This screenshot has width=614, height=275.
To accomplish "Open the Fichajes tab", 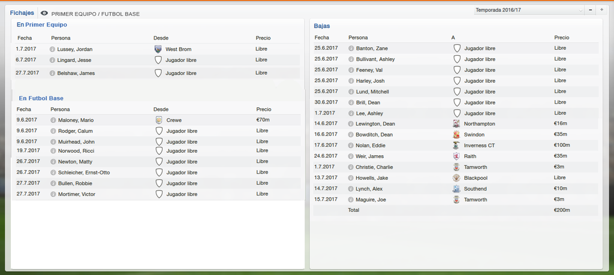I will 22,13.
